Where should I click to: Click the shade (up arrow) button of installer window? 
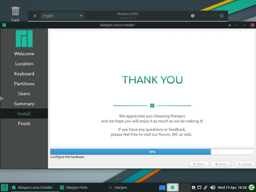click(x=229, y=25)
